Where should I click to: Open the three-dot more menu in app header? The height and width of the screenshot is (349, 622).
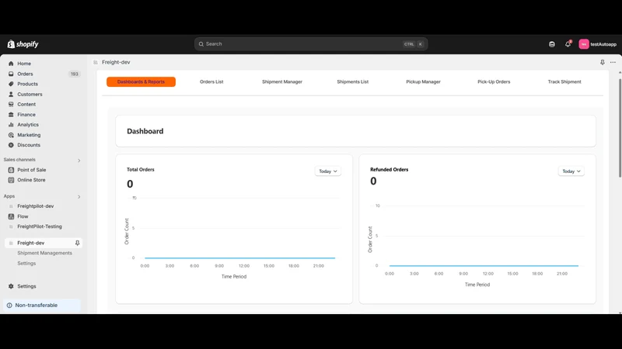point(613,62)
